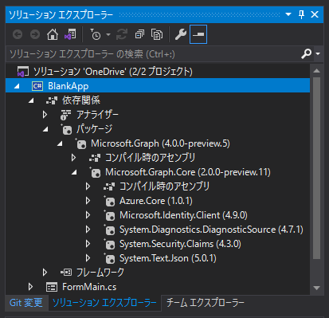Click the Forward navigation arrow in toolbar
The width and height of the screenshot is (329, 318).
[35, 34]
